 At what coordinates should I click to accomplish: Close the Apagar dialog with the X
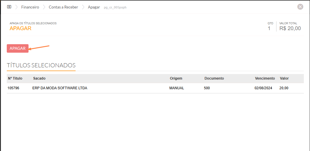click(300, 7)
